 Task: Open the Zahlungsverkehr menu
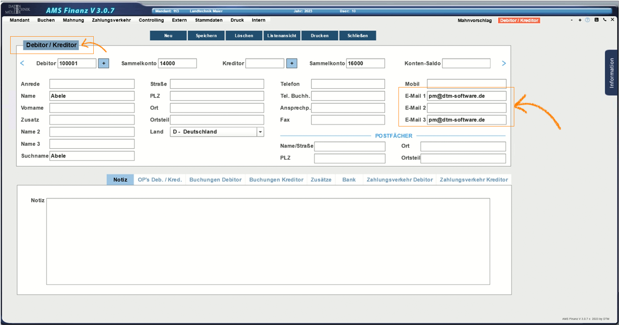(x=111, y=20)
